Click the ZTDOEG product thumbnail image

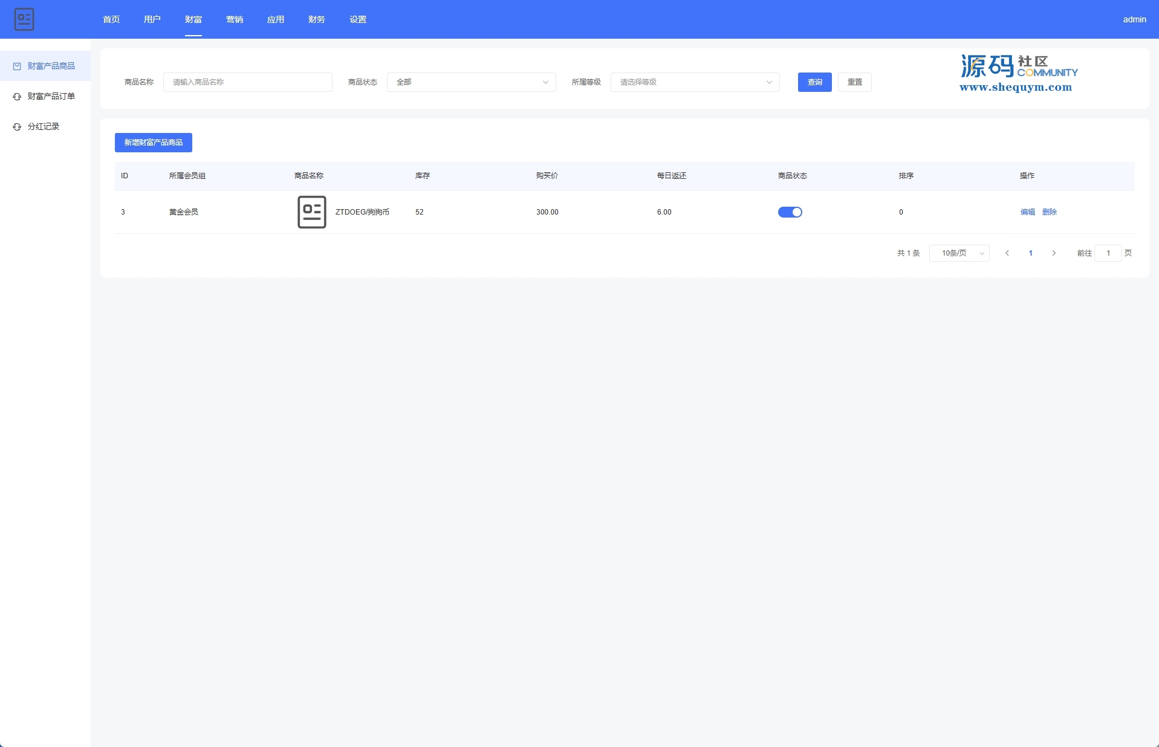pyautogui.click(x=311, y=212)
